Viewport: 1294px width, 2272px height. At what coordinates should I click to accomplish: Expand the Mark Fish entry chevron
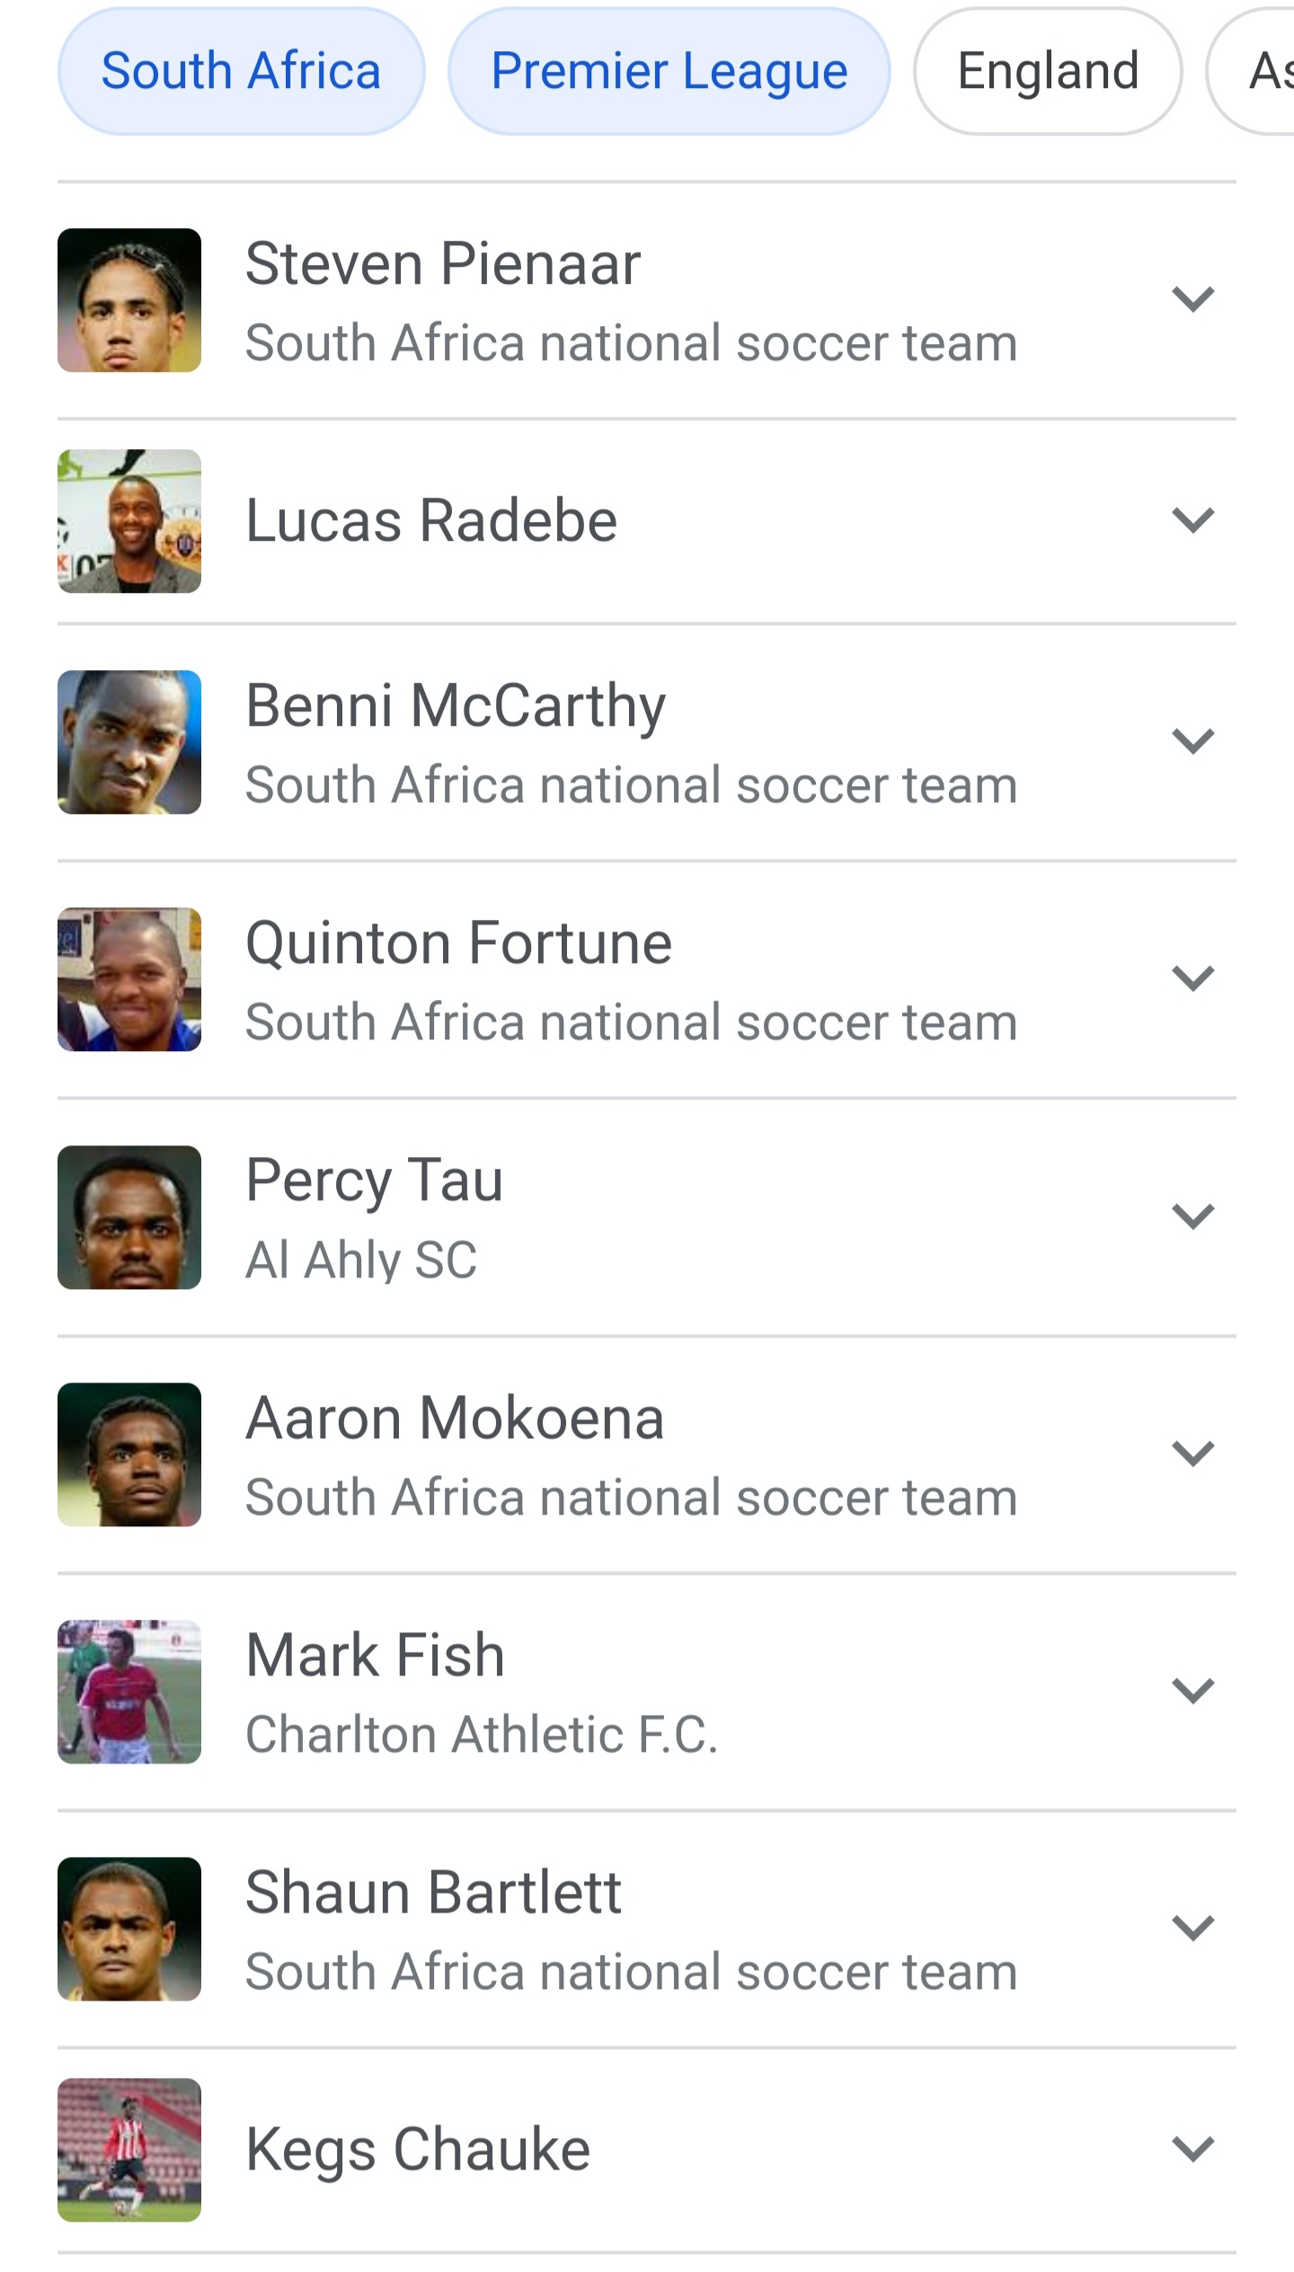pyautogui.click(x=1192, y=1691)
